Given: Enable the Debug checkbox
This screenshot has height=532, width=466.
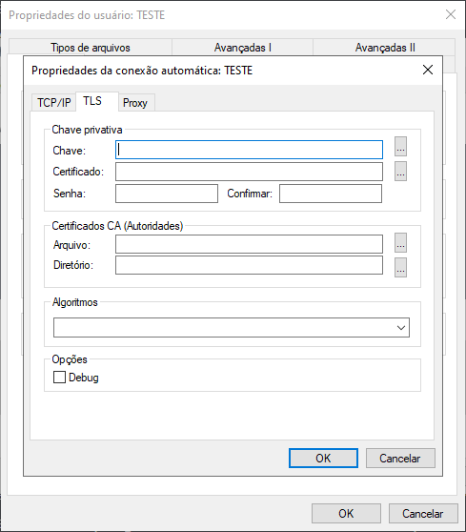Looking at the screenshot, I should [59, 378].
